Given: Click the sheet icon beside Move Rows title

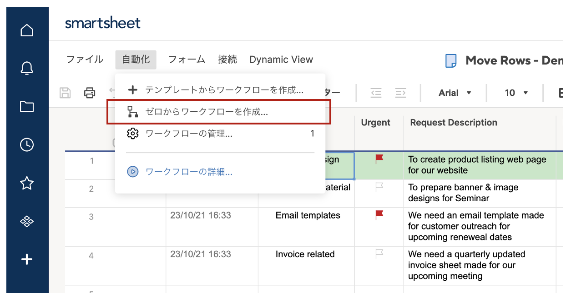Looking at the screenshot, I should pyautogui.click(x=451, y=60).
